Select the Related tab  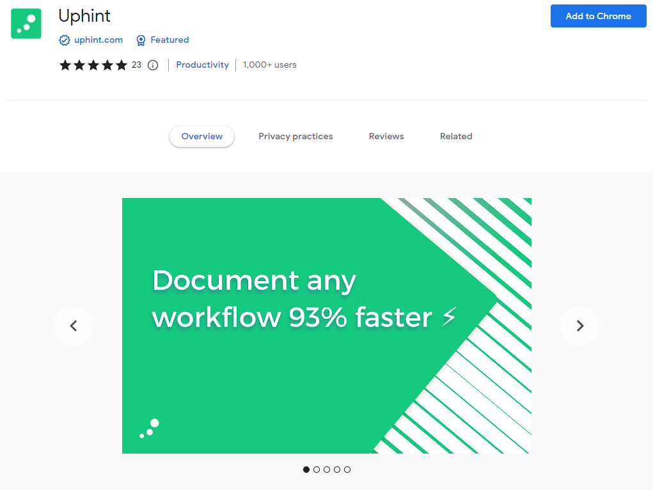456,136
